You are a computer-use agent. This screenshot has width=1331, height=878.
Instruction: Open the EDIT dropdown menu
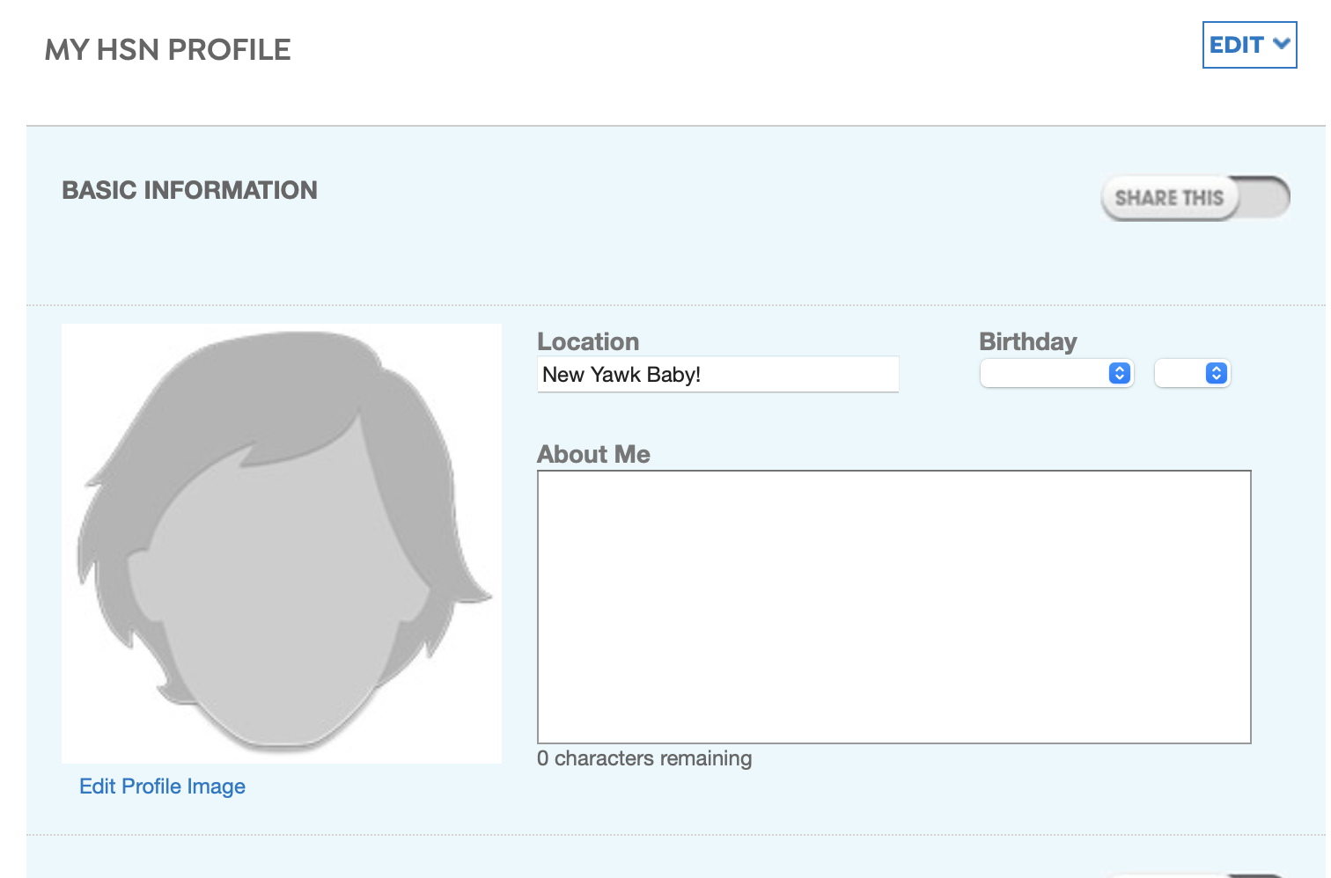pos(1248,45)
